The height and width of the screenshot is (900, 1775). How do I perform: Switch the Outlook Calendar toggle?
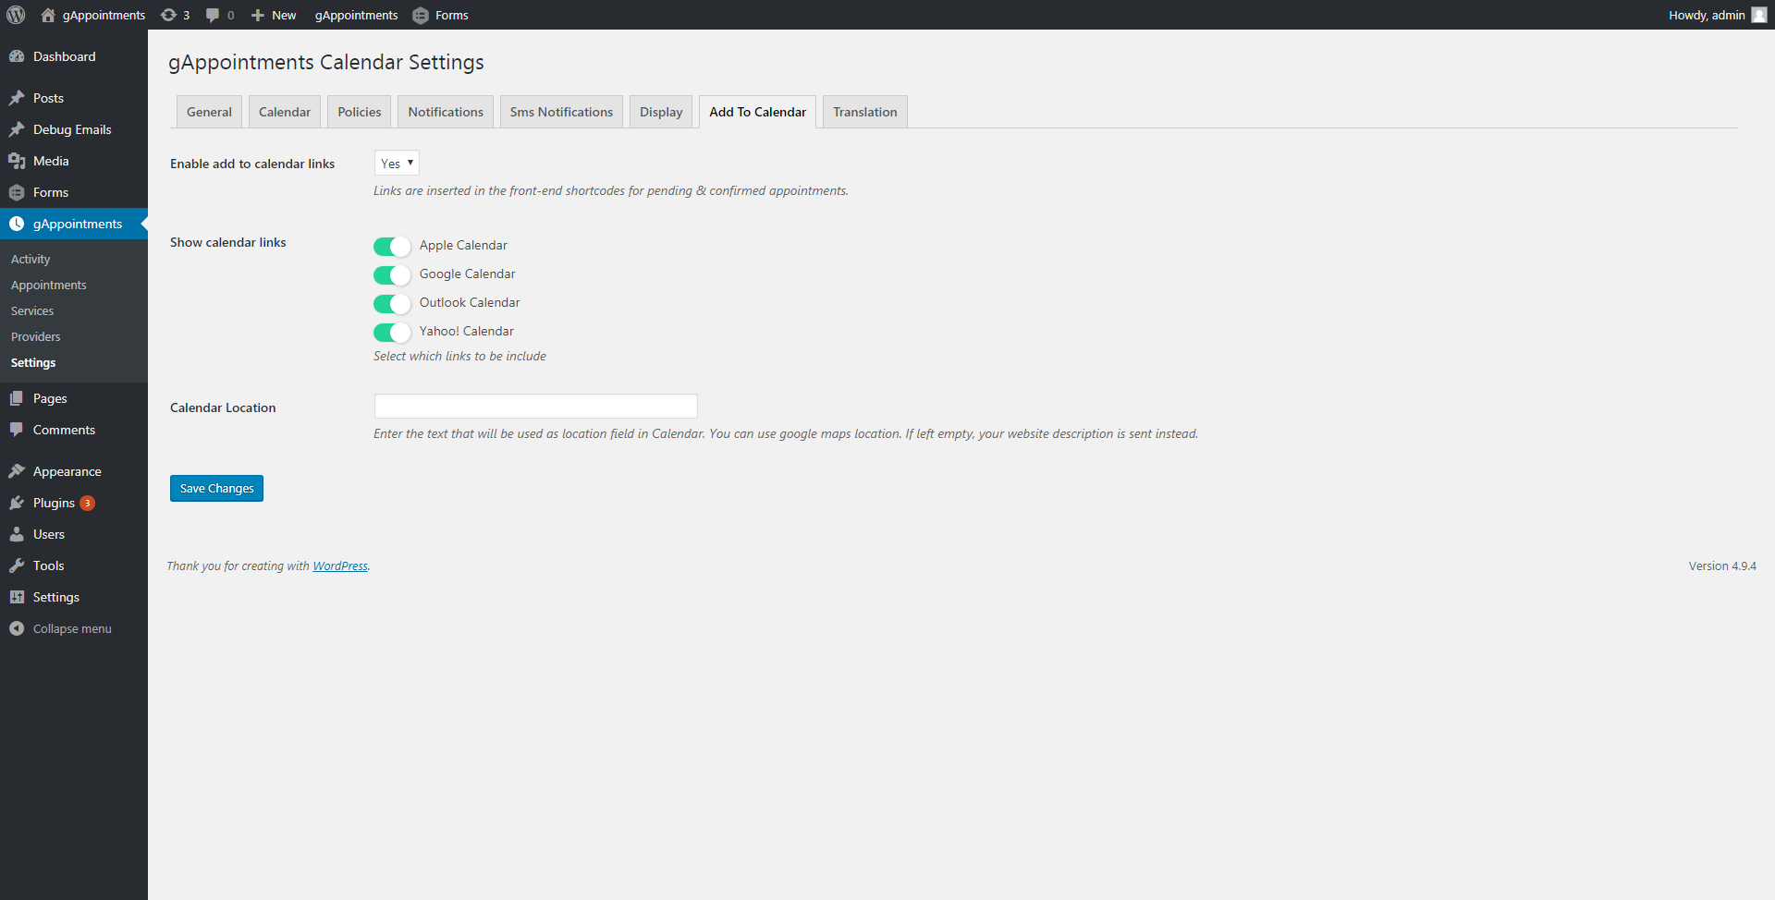tap(392, 303)
